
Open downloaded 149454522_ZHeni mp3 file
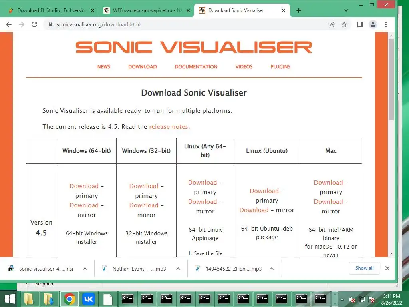pos(228,269)
